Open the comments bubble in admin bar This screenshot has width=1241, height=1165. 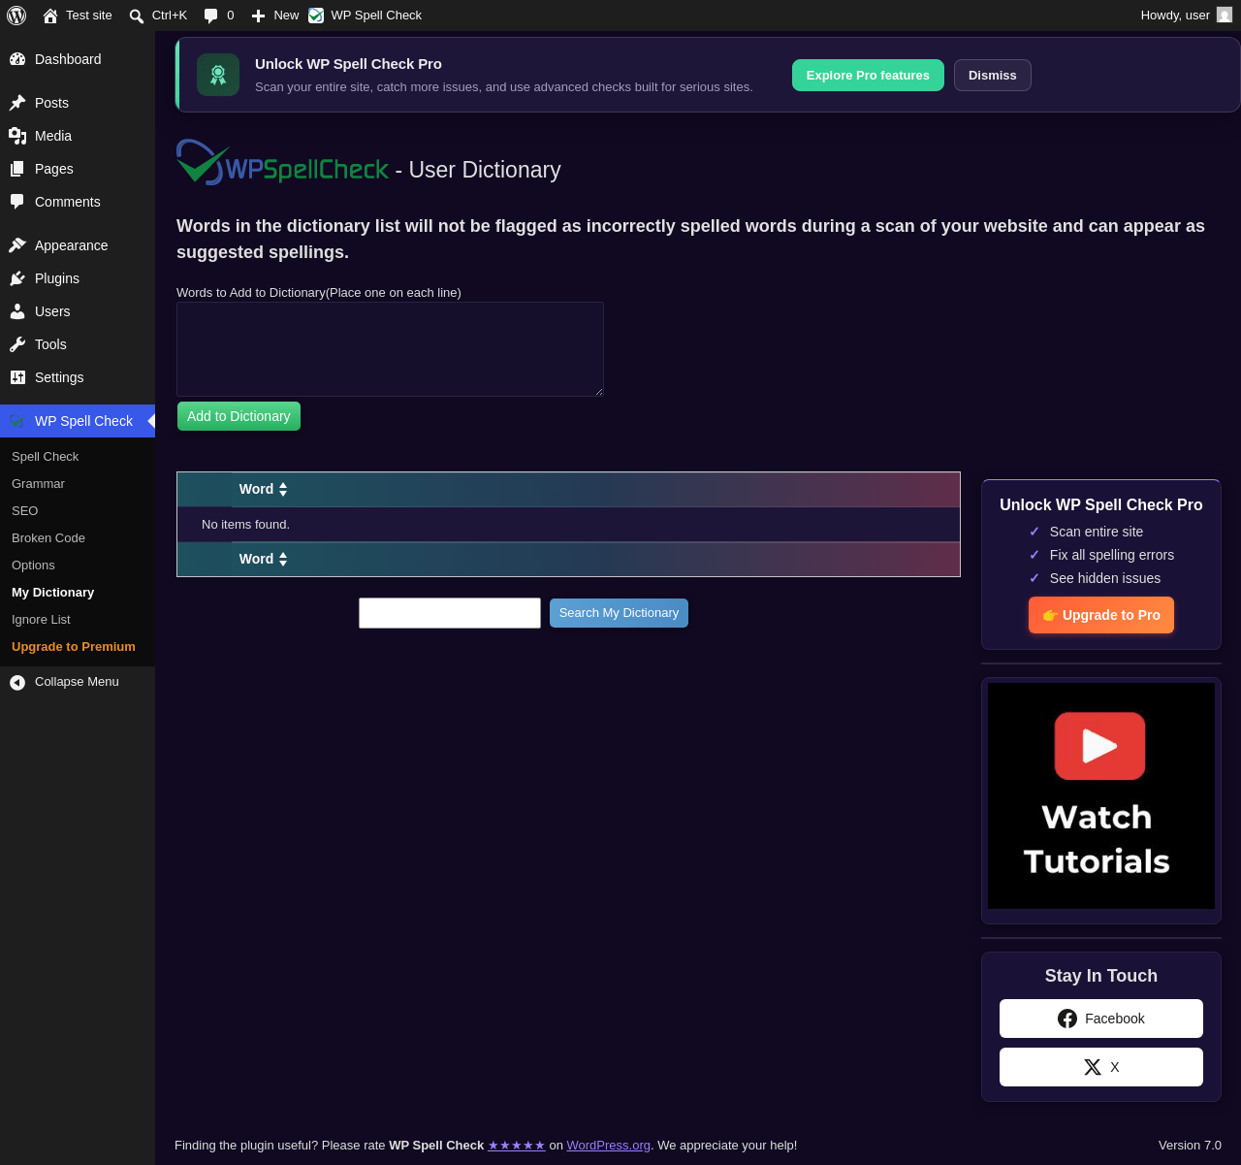[210, 16]
